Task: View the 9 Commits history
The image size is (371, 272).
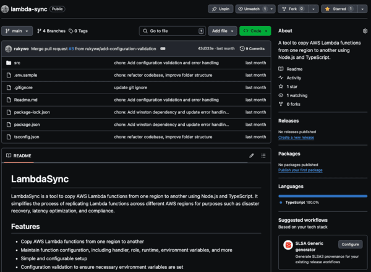Action: click(252, 48)
